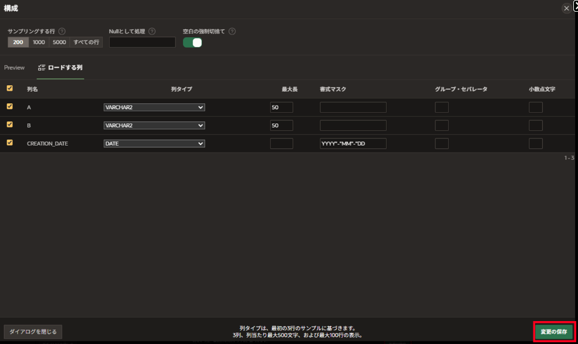This screenshot has width=578, height=344.
Task: Toggle the 空白の強制切捨て switch
Action: click(192, 42)
